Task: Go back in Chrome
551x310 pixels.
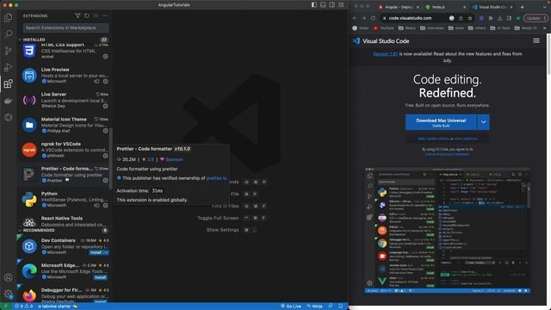Action: coord(355,18)
